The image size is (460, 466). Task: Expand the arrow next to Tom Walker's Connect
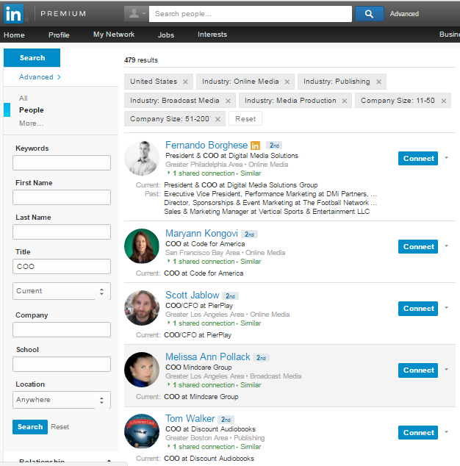click(446, 432)
